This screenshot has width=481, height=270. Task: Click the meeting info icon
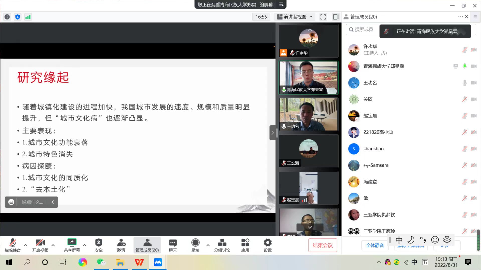(7, 17)
